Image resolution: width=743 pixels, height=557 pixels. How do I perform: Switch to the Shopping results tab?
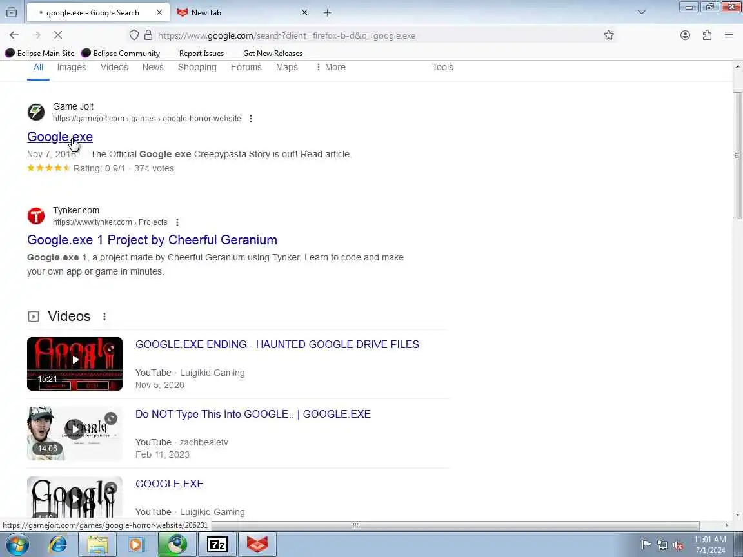[197, 67]
